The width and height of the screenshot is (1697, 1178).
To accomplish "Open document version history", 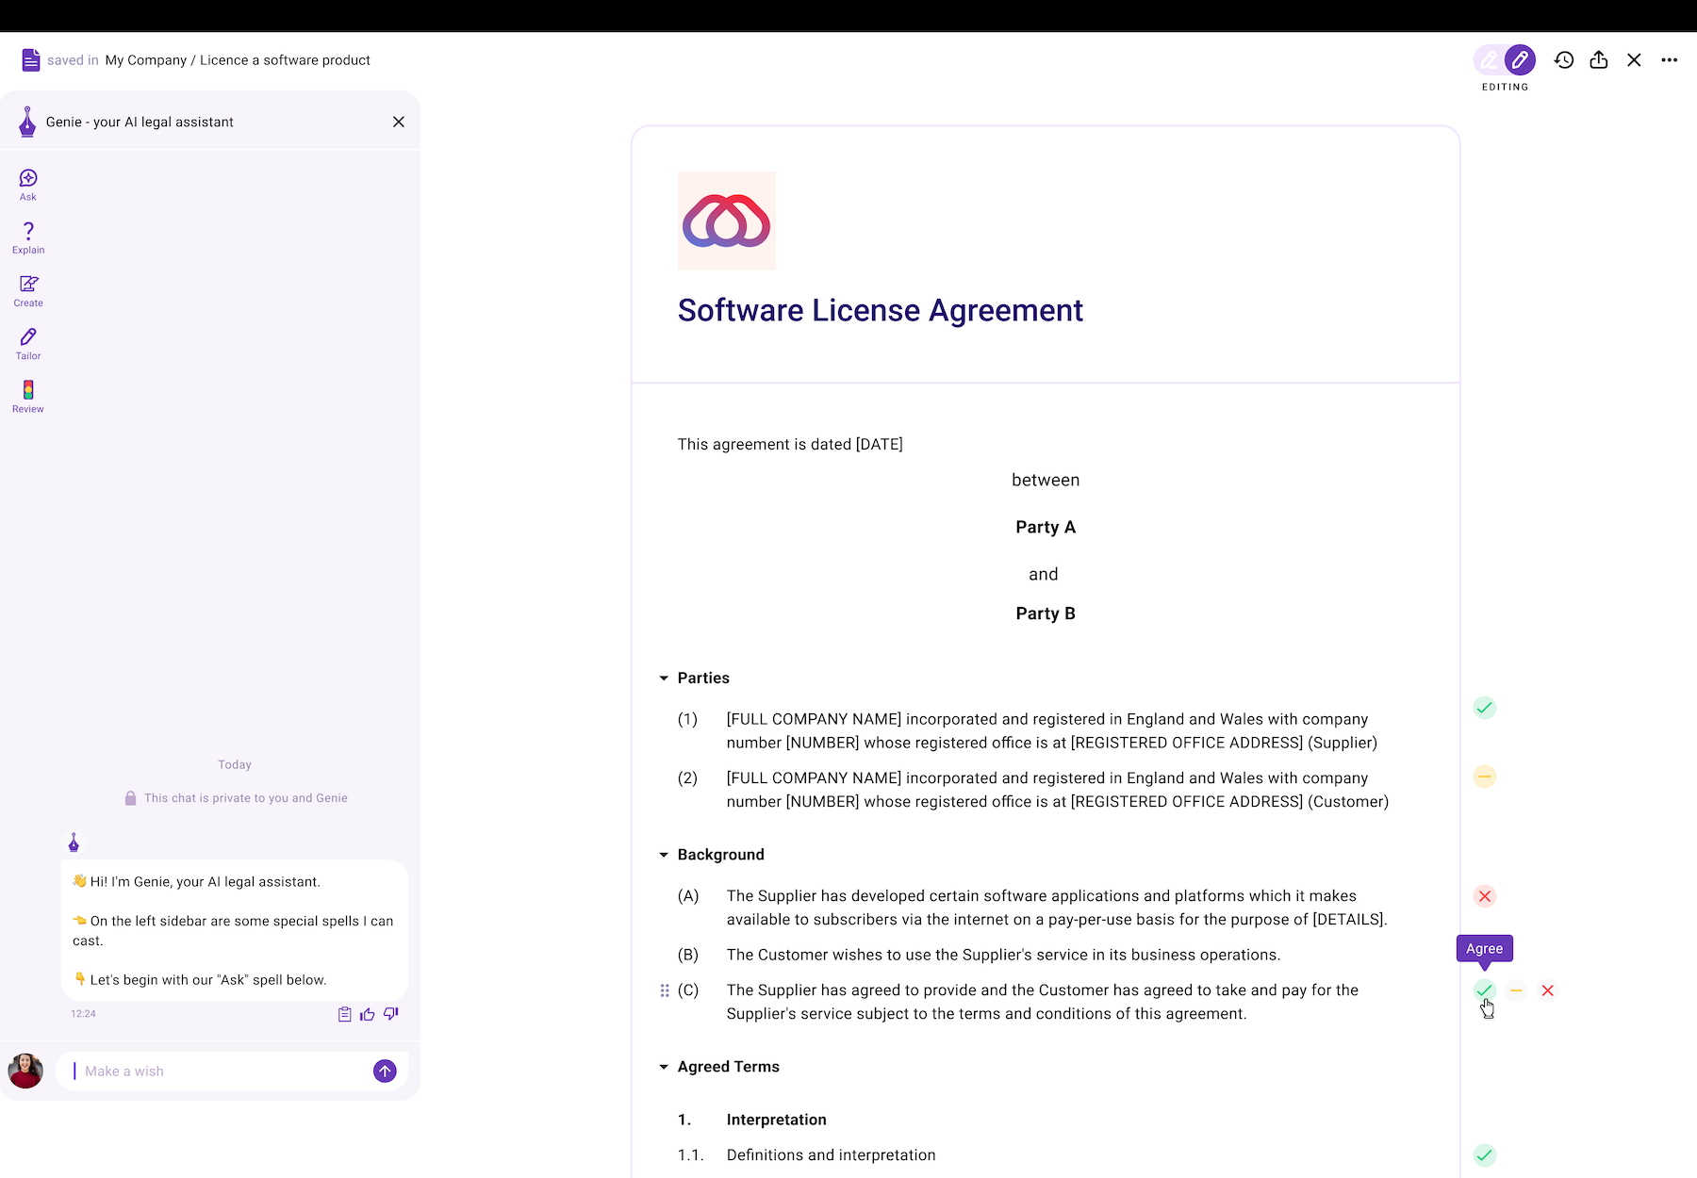I will coord(1564,60).
